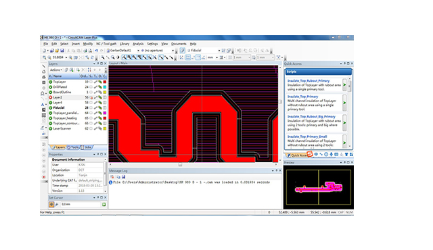
Task: Click the Scripts header bar
Action: 319,72
